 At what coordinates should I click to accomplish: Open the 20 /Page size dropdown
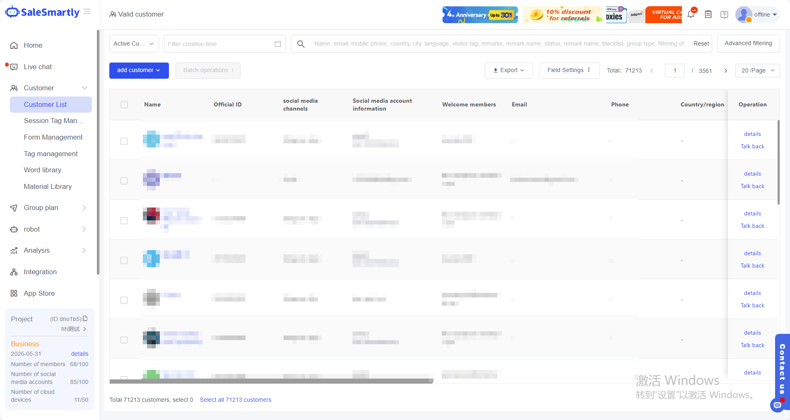[757, 71]
